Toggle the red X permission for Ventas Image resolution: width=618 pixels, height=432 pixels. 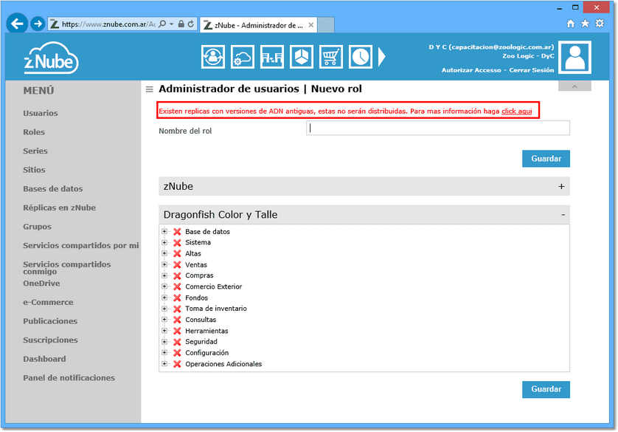pos(177,264)
